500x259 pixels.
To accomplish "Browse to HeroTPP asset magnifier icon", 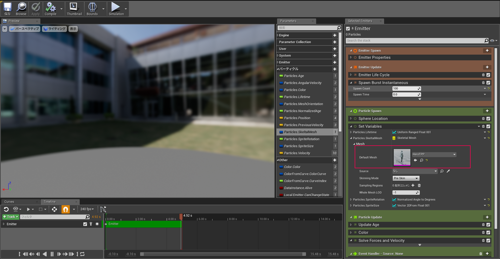I will click(x=421, y=160).
